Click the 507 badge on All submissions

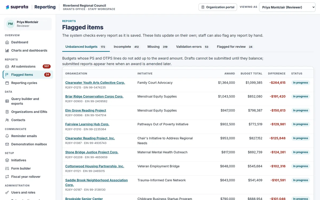tap(47, 66)
